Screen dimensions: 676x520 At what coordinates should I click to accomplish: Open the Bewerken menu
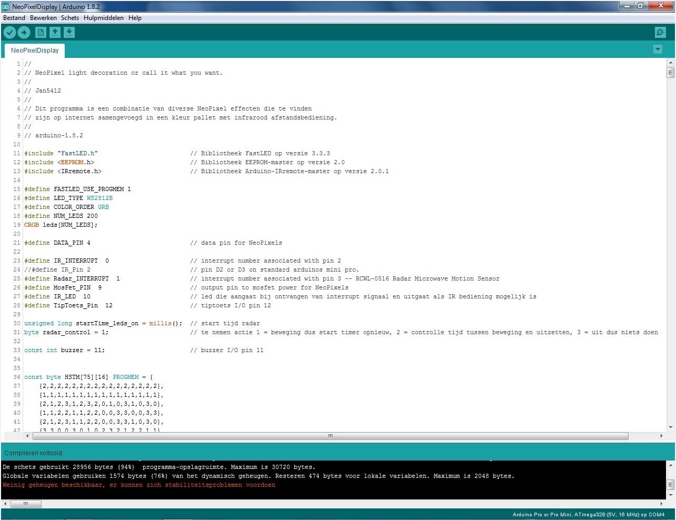tap(43, 17)
